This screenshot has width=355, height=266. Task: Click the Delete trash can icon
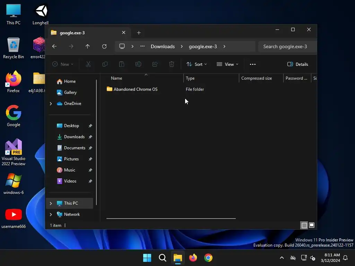coord(172,64)
